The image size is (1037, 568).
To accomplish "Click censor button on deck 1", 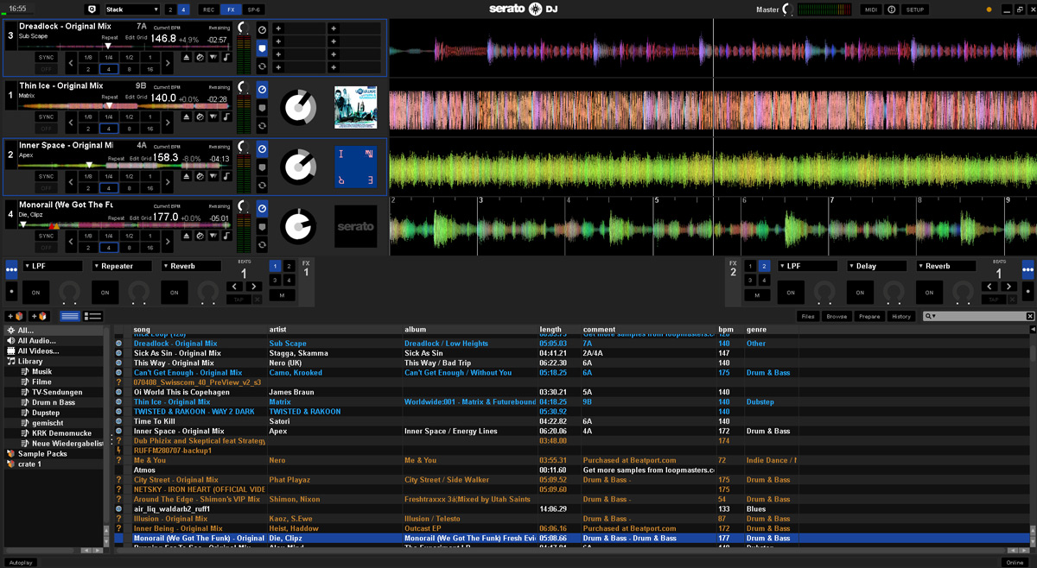I will (200, 117).
